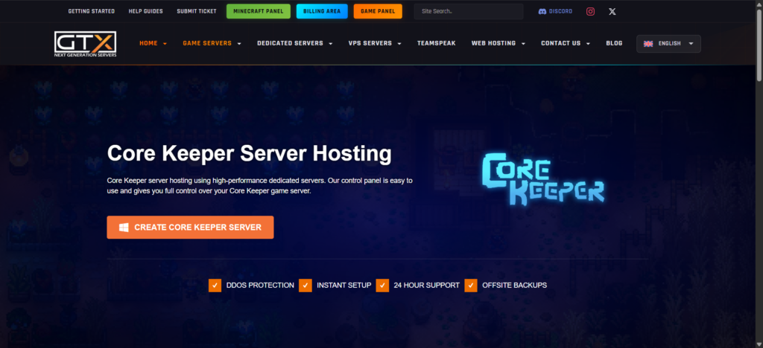Open the X (Twitter) icon link
Screen dimensions: 763x348
612,11
